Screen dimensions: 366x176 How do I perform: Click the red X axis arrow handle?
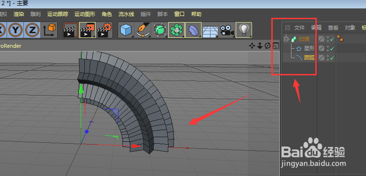pos(136,146)
